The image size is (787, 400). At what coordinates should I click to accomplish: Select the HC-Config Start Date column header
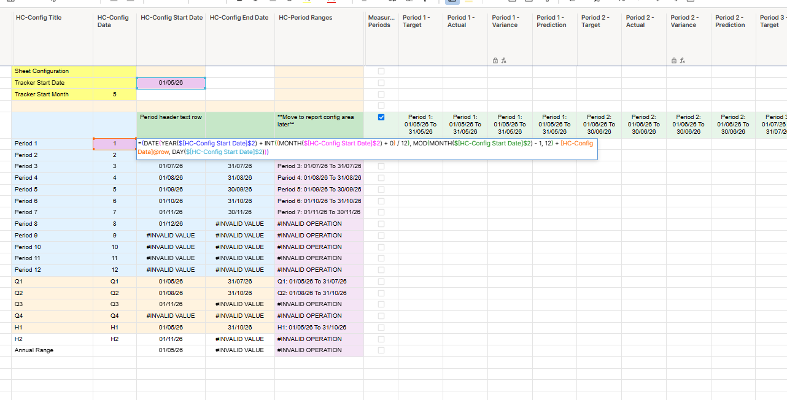tap(171, 39)
